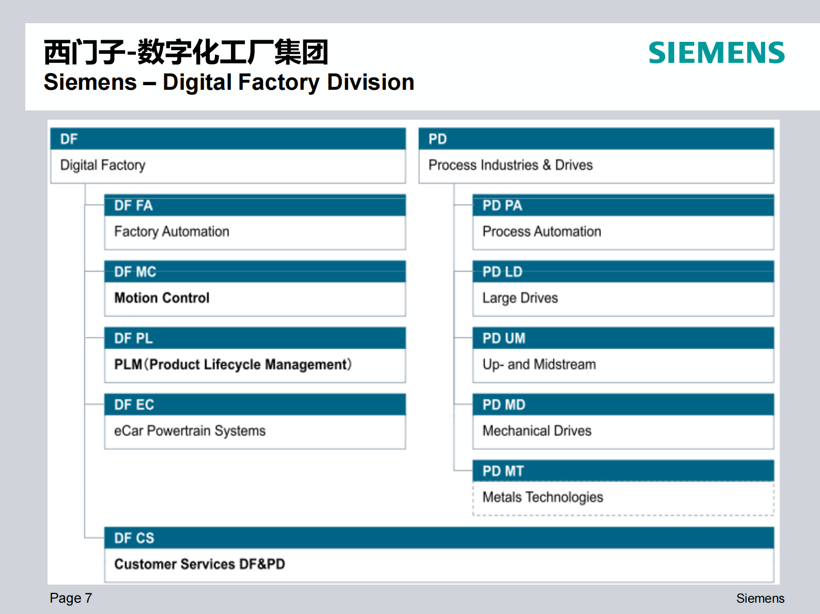Click the PD MD header
This screenshot has height=614, width=820.
point(623,405)
